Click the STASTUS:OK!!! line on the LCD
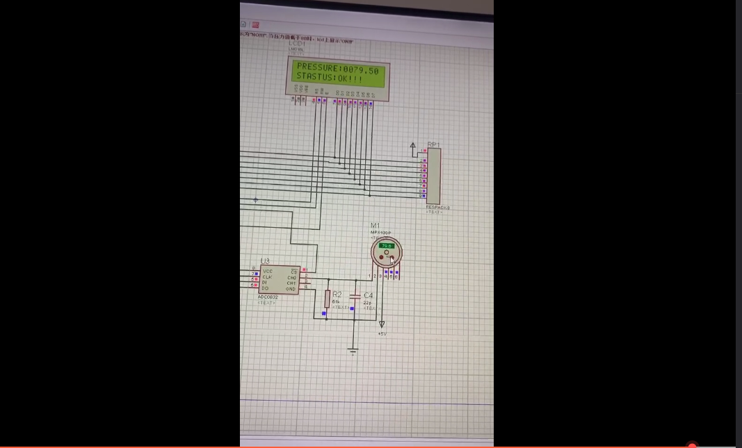The width and height of the screenshot is (742, 448). pos(330,78)
